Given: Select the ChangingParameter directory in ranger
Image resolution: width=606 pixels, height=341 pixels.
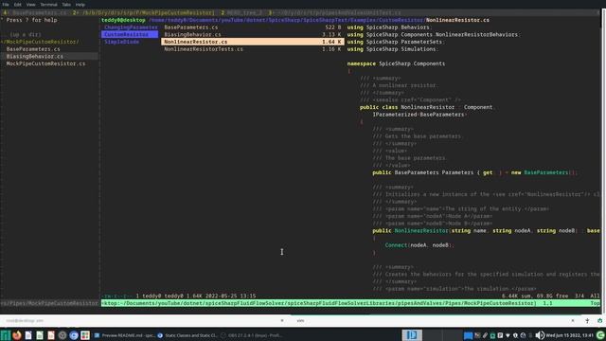Looking at the screenshot, I should click(131, 27).
